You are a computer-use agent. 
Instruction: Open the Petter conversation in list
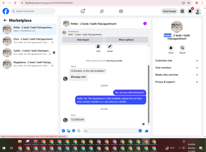click(29, 29)
